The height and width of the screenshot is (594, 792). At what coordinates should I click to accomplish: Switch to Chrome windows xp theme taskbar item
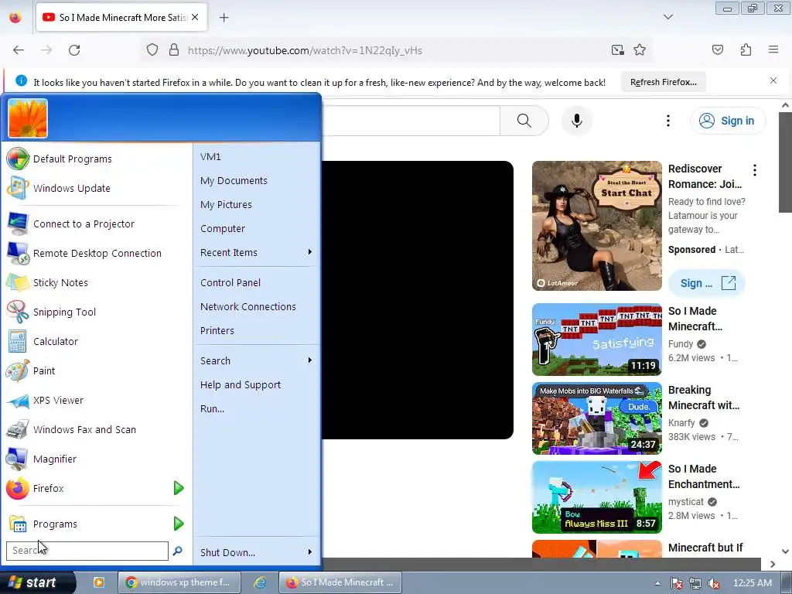(179, 582)
